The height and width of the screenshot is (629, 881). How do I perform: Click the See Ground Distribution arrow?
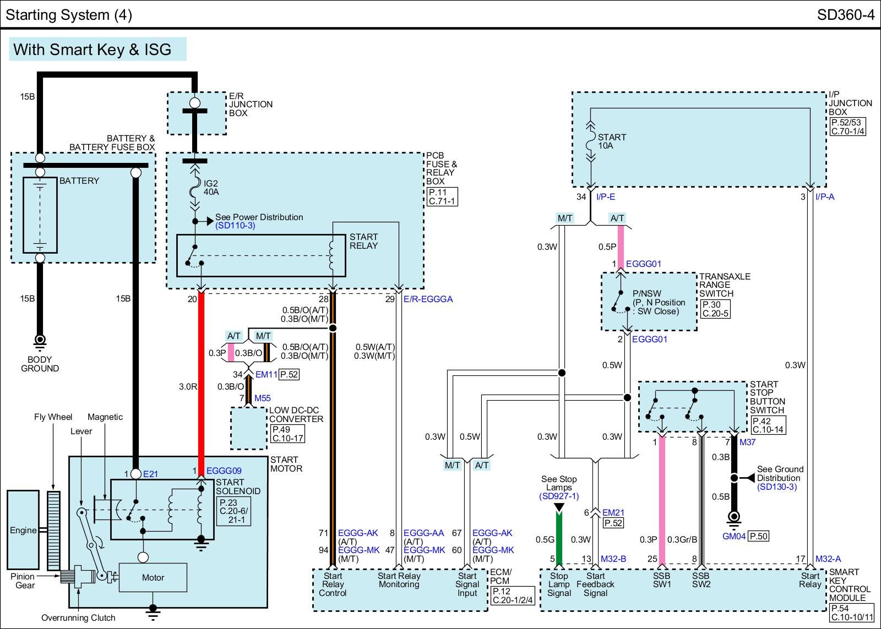[x=747, y=478]
